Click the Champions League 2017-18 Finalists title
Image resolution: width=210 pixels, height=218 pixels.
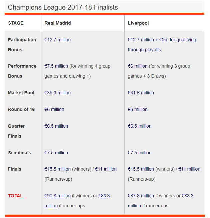pyautogui.click(x=63, y=7)
